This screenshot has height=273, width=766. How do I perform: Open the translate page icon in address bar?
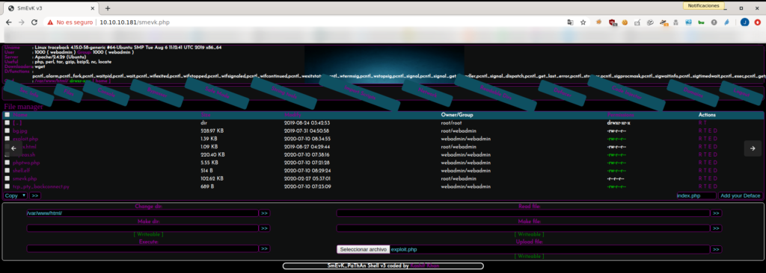(570, 22)
